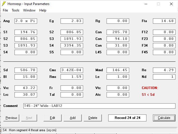Open the Window menu
Screen dimensions: 178x134
[x=29, y=10]
